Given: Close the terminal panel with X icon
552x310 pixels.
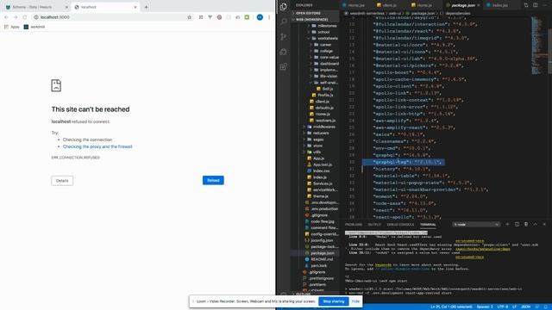Looking at the screenshot, I should click(x=544, y=224).
